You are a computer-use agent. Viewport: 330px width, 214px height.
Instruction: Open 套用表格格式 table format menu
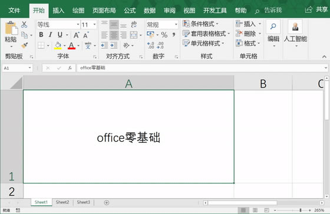pos(206,34)
